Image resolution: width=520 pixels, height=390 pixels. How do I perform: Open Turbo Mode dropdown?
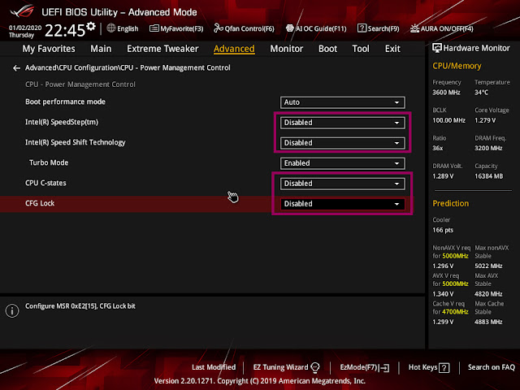[342, 163]
